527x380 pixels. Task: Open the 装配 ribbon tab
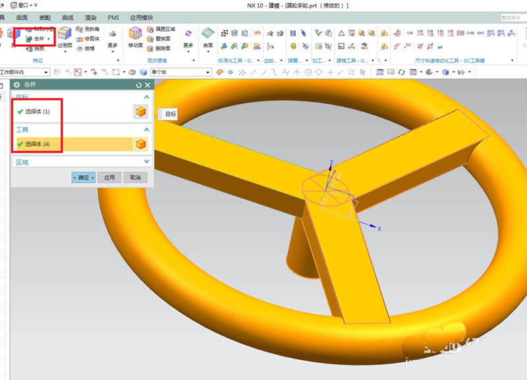45,18
